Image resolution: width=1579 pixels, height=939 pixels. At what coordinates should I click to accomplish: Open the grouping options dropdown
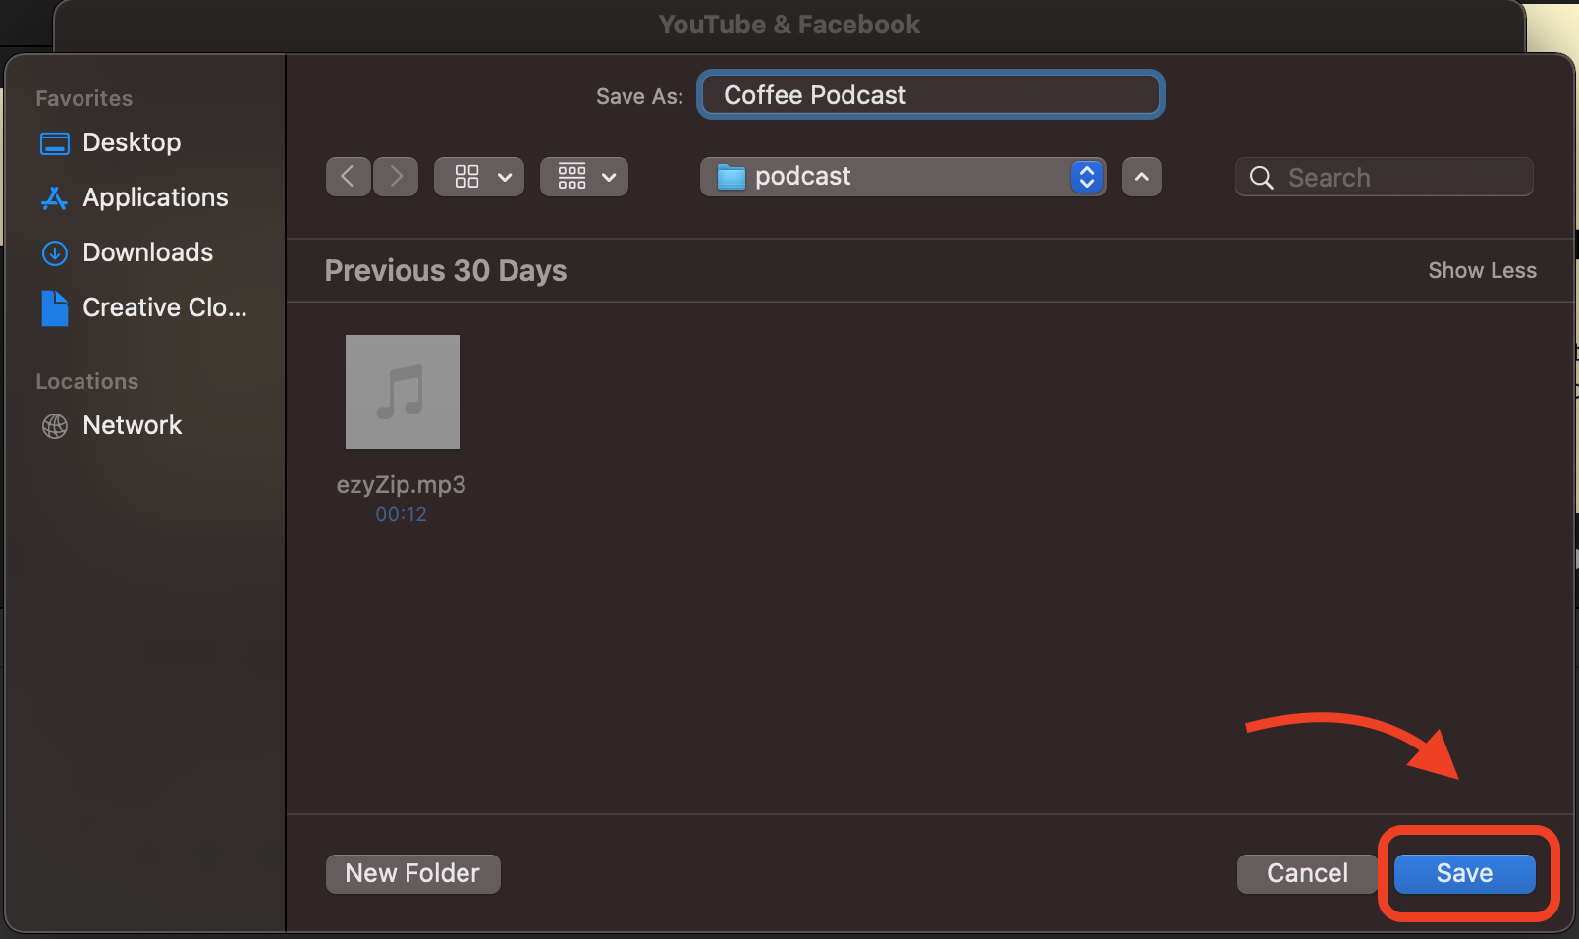(584, 177)
